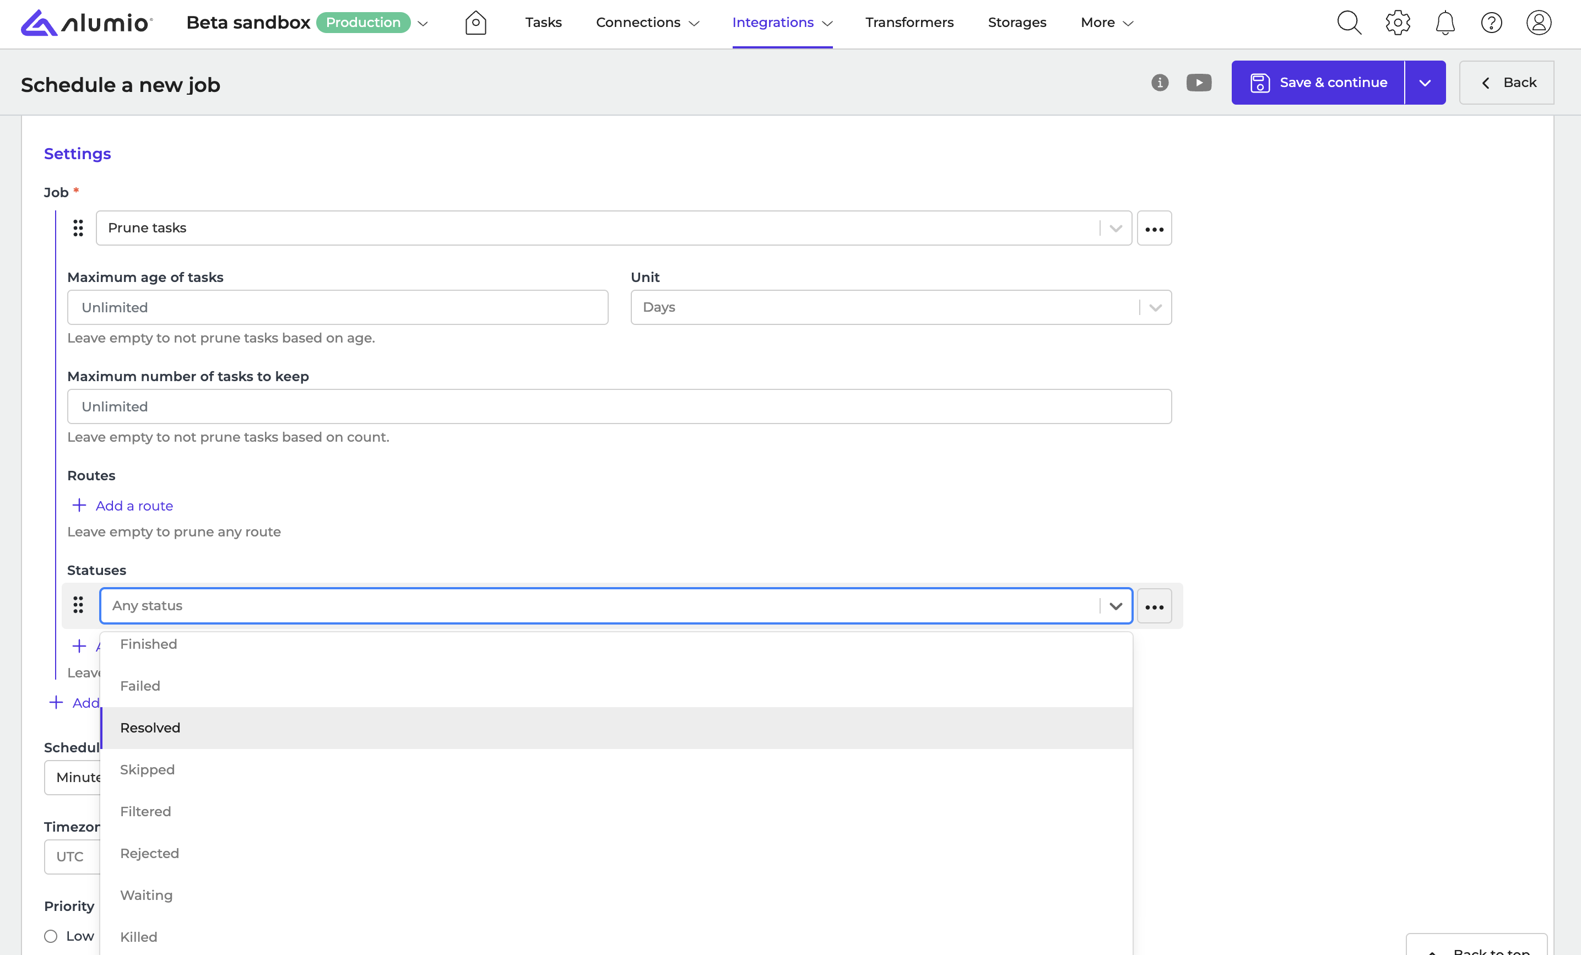Open the search magnifier icon
1581x955 pixels.
(x=1349, y=23)
